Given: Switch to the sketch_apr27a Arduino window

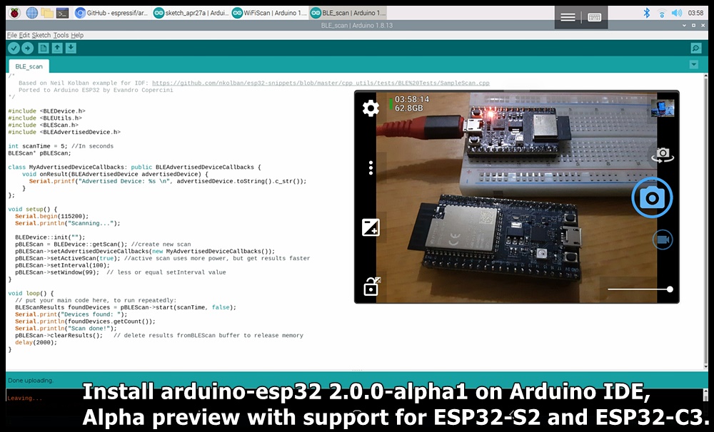Looking at the screenshot, I should pyautogui.click(x=191, y=13).
